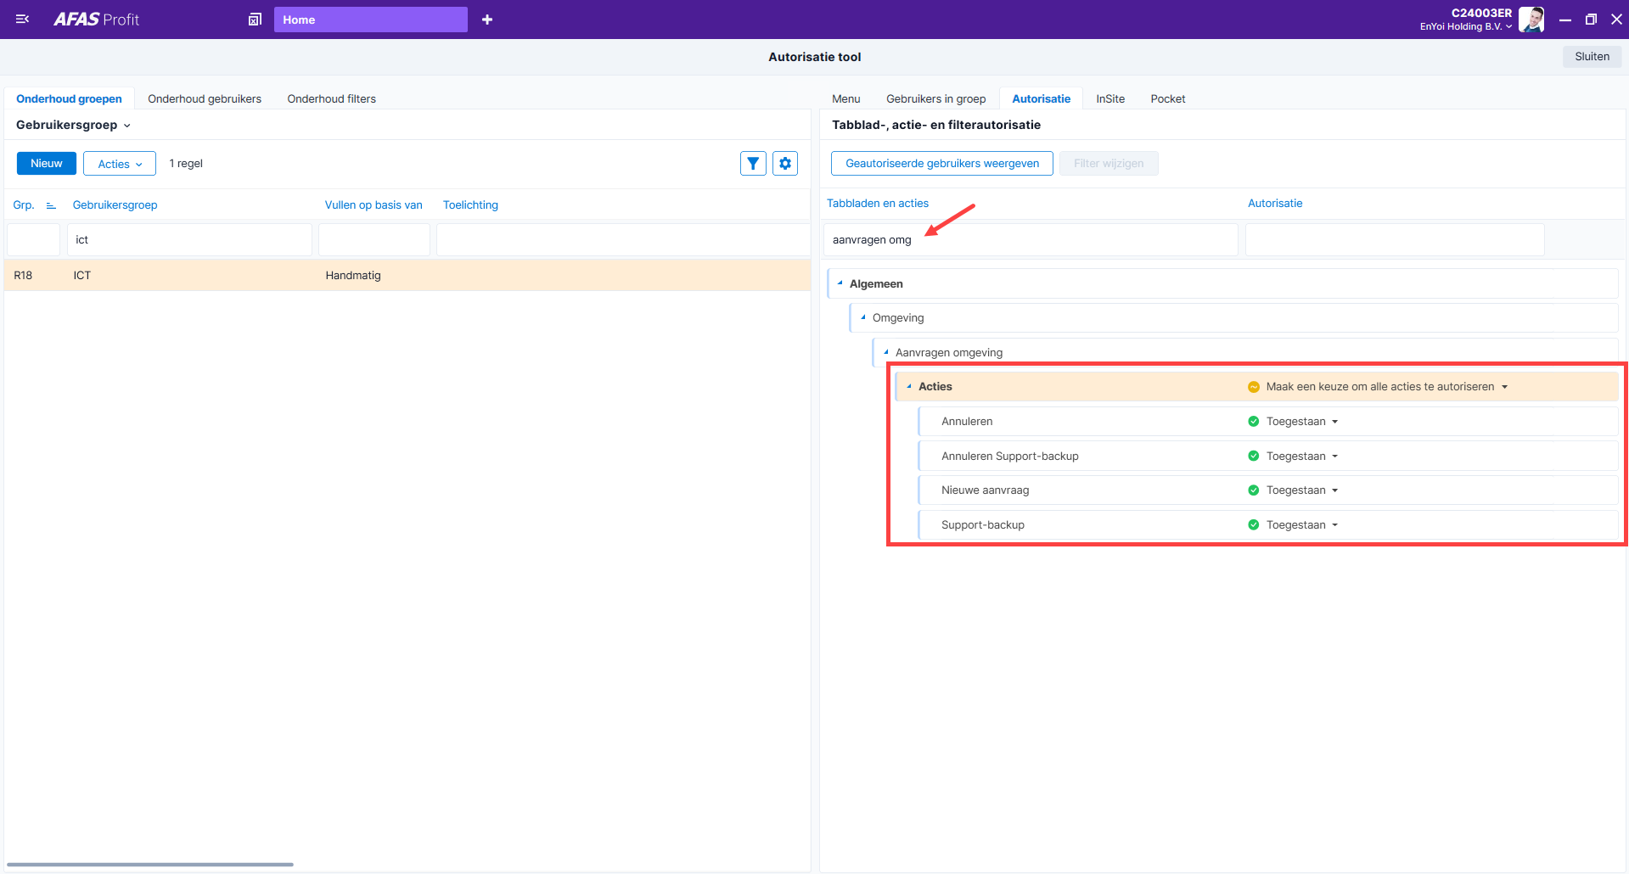
Task: Switch to Onderhoud gebruikers tab
Action: [205, 98]
